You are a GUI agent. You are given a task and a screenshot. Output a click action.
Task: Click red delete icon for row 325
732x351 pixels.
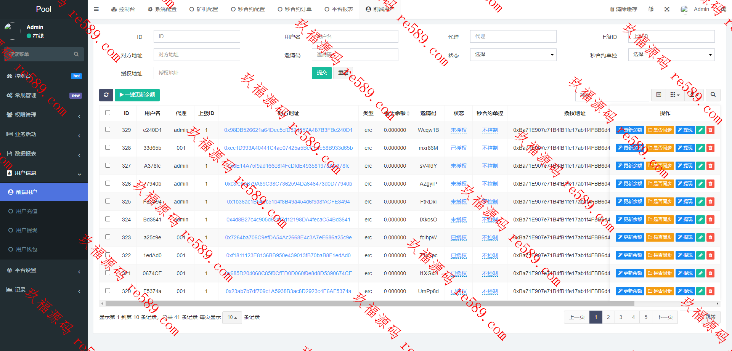pos(710,202)
